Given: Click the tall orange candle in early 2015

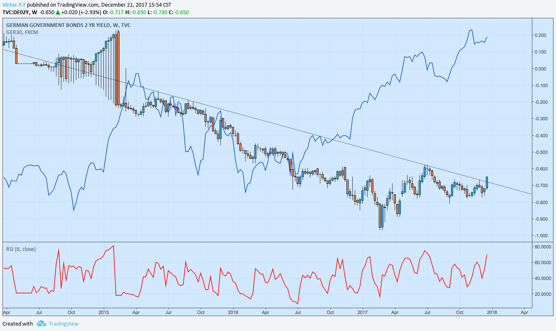Looking at the screenshot, I should (119, 68).
